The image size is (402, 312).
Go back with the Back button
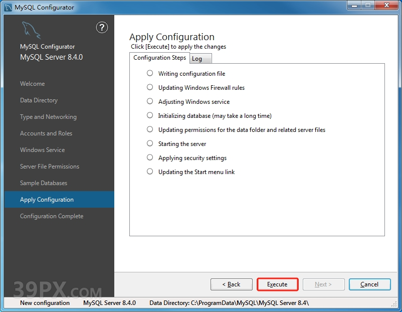(231, 284)
